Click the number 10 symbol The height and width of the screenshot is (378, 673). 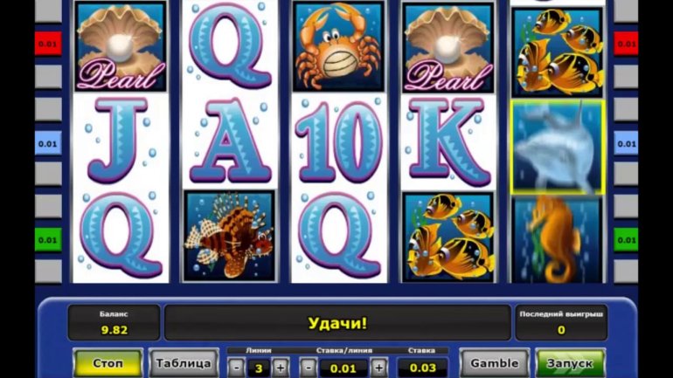pos(338,142)
